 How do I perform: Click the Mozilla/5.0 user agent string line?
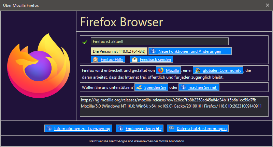click(x=171, y=106)
